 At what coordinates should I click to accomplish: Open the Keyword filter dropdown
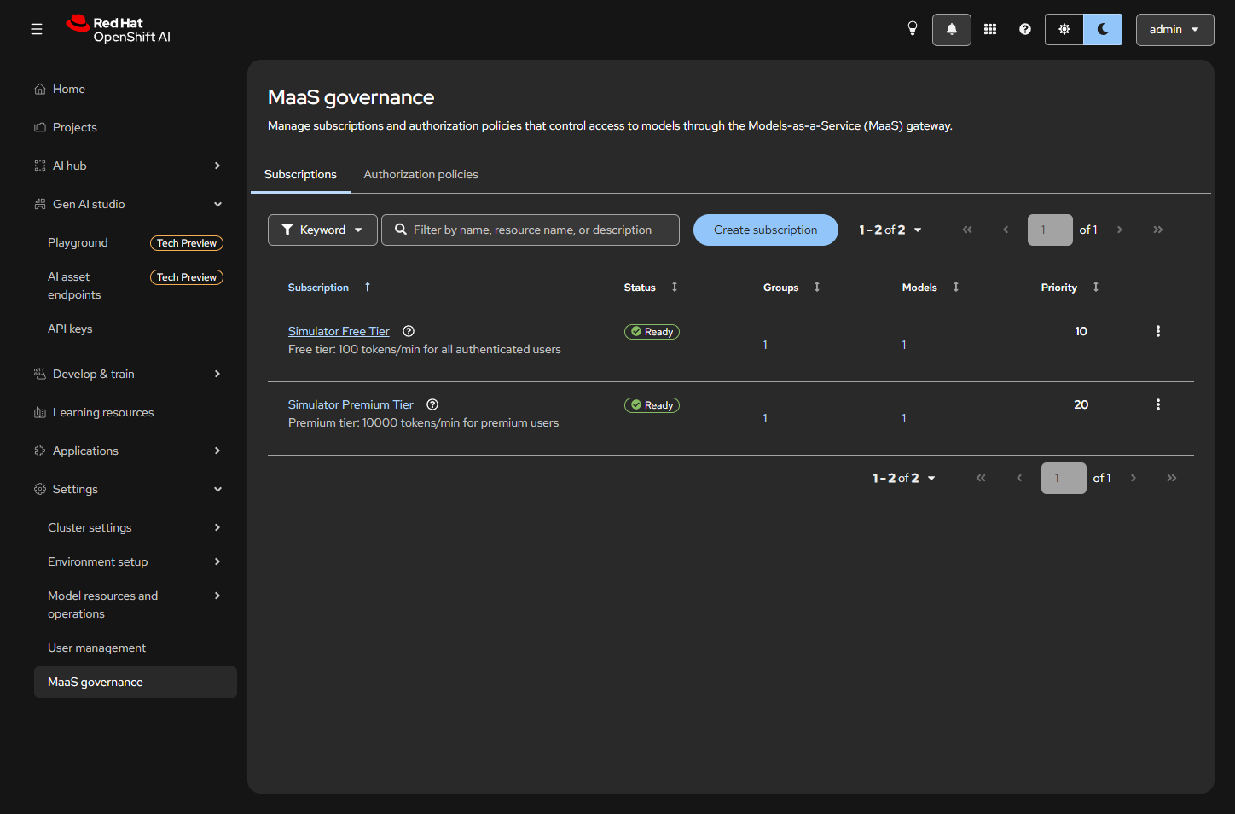tap(322, 230)
